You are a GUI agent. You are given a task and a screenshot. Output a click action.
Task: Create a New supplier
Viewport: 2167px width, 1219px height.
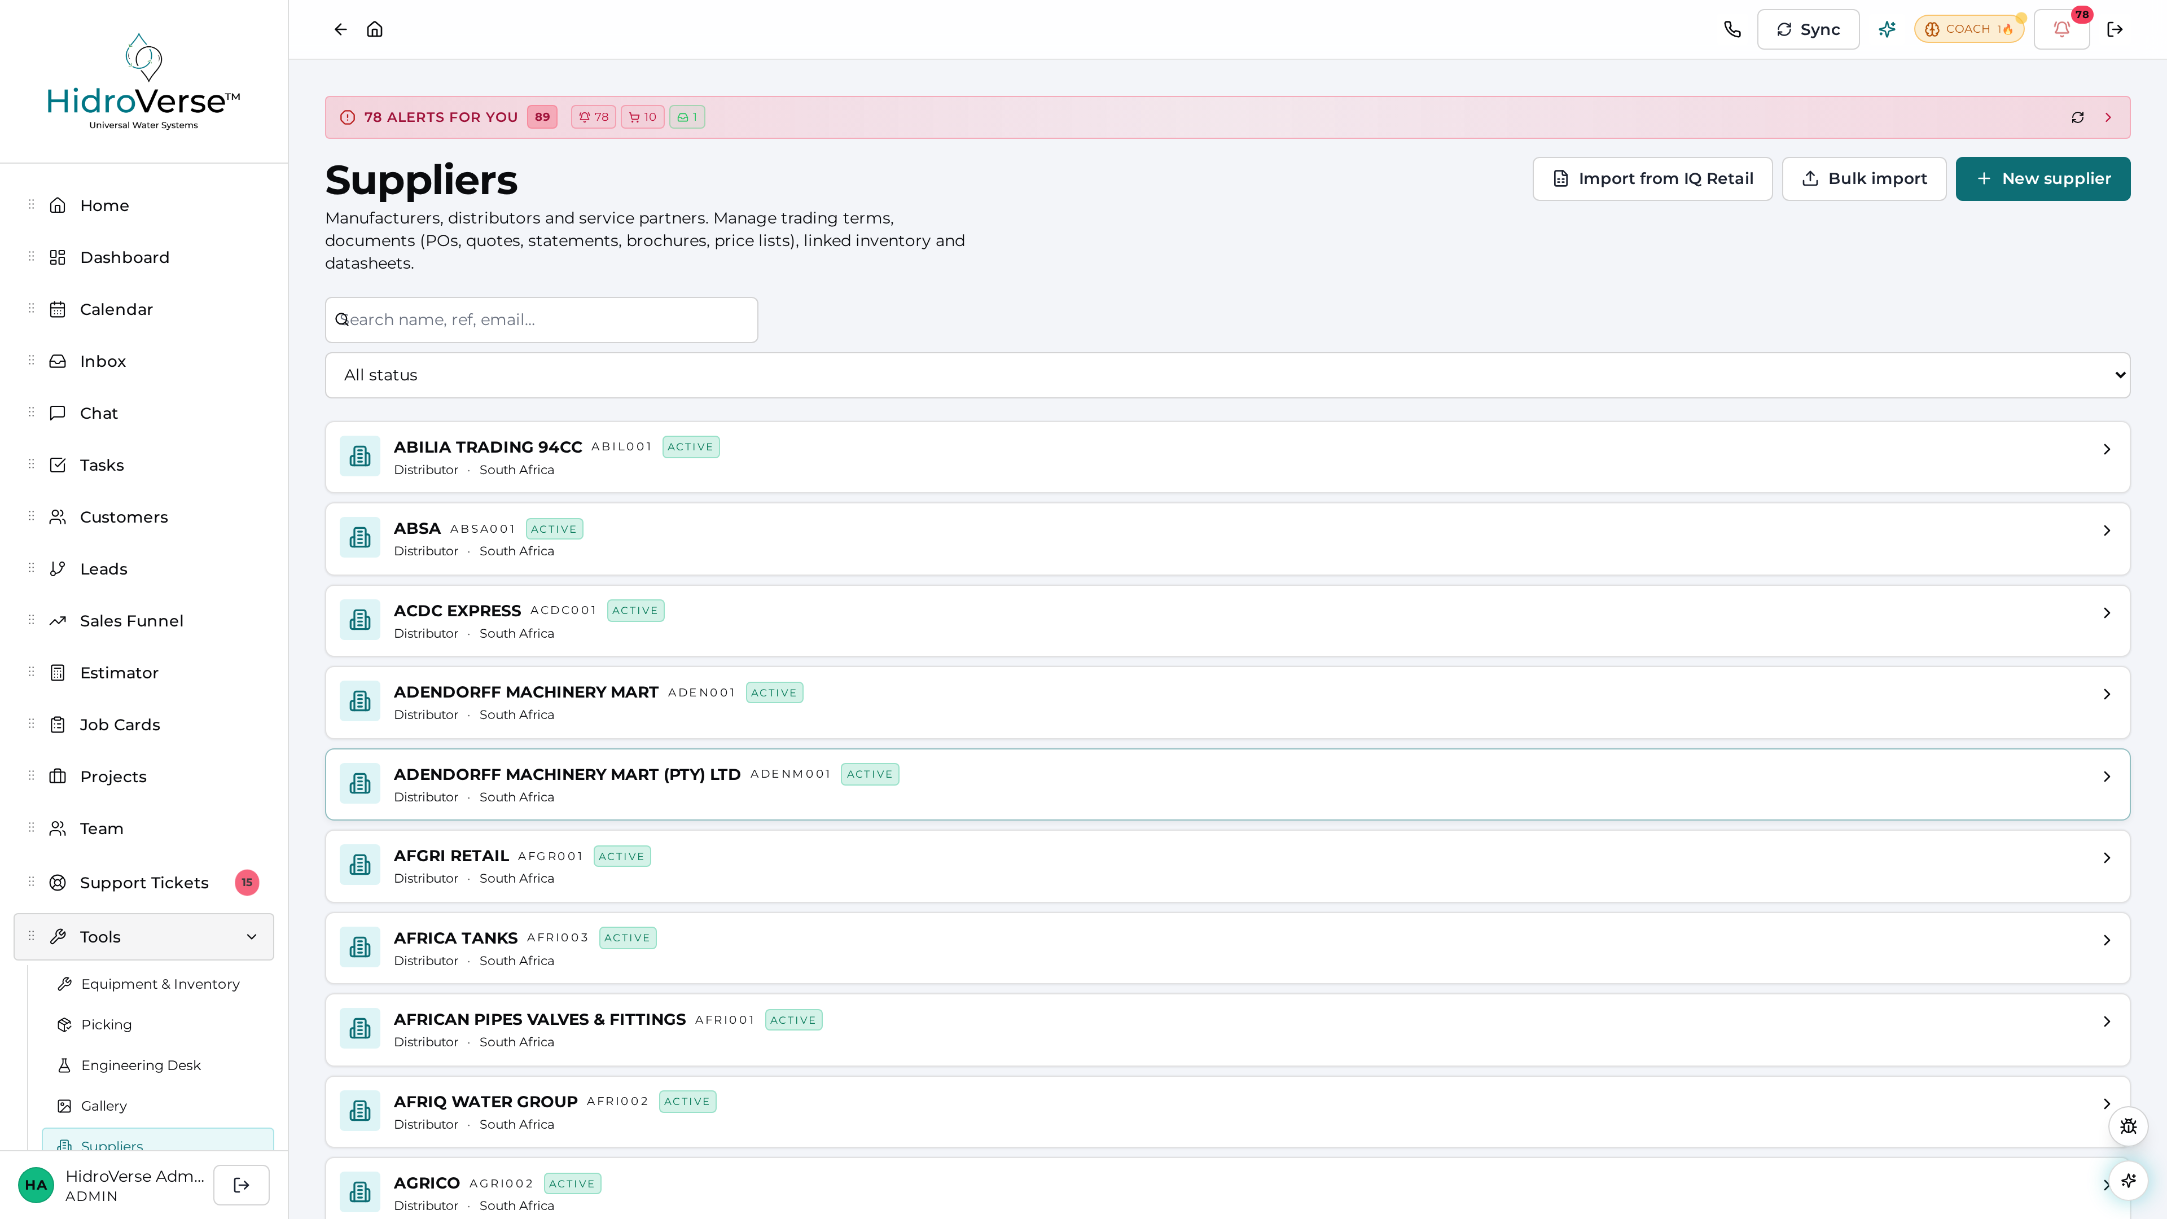(2042, 178)
